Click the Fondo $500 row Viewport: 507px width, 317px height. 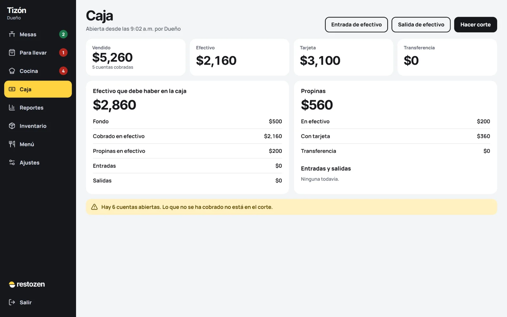[187, 121]
